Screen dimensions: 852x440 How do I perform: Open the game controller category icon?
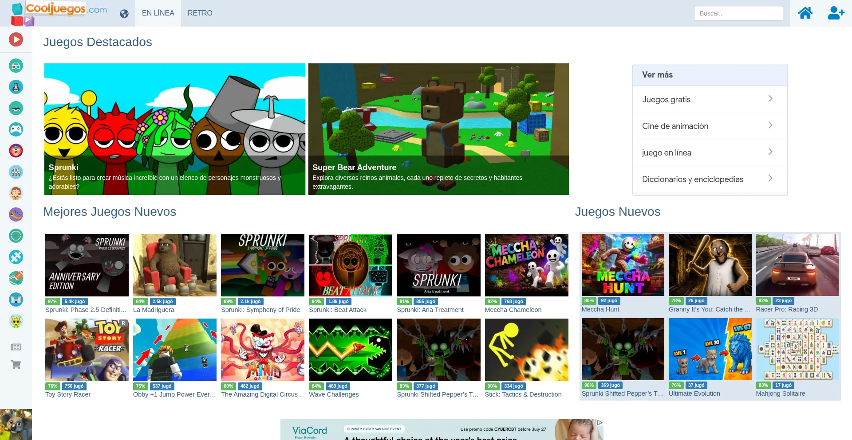coord(16,129)
